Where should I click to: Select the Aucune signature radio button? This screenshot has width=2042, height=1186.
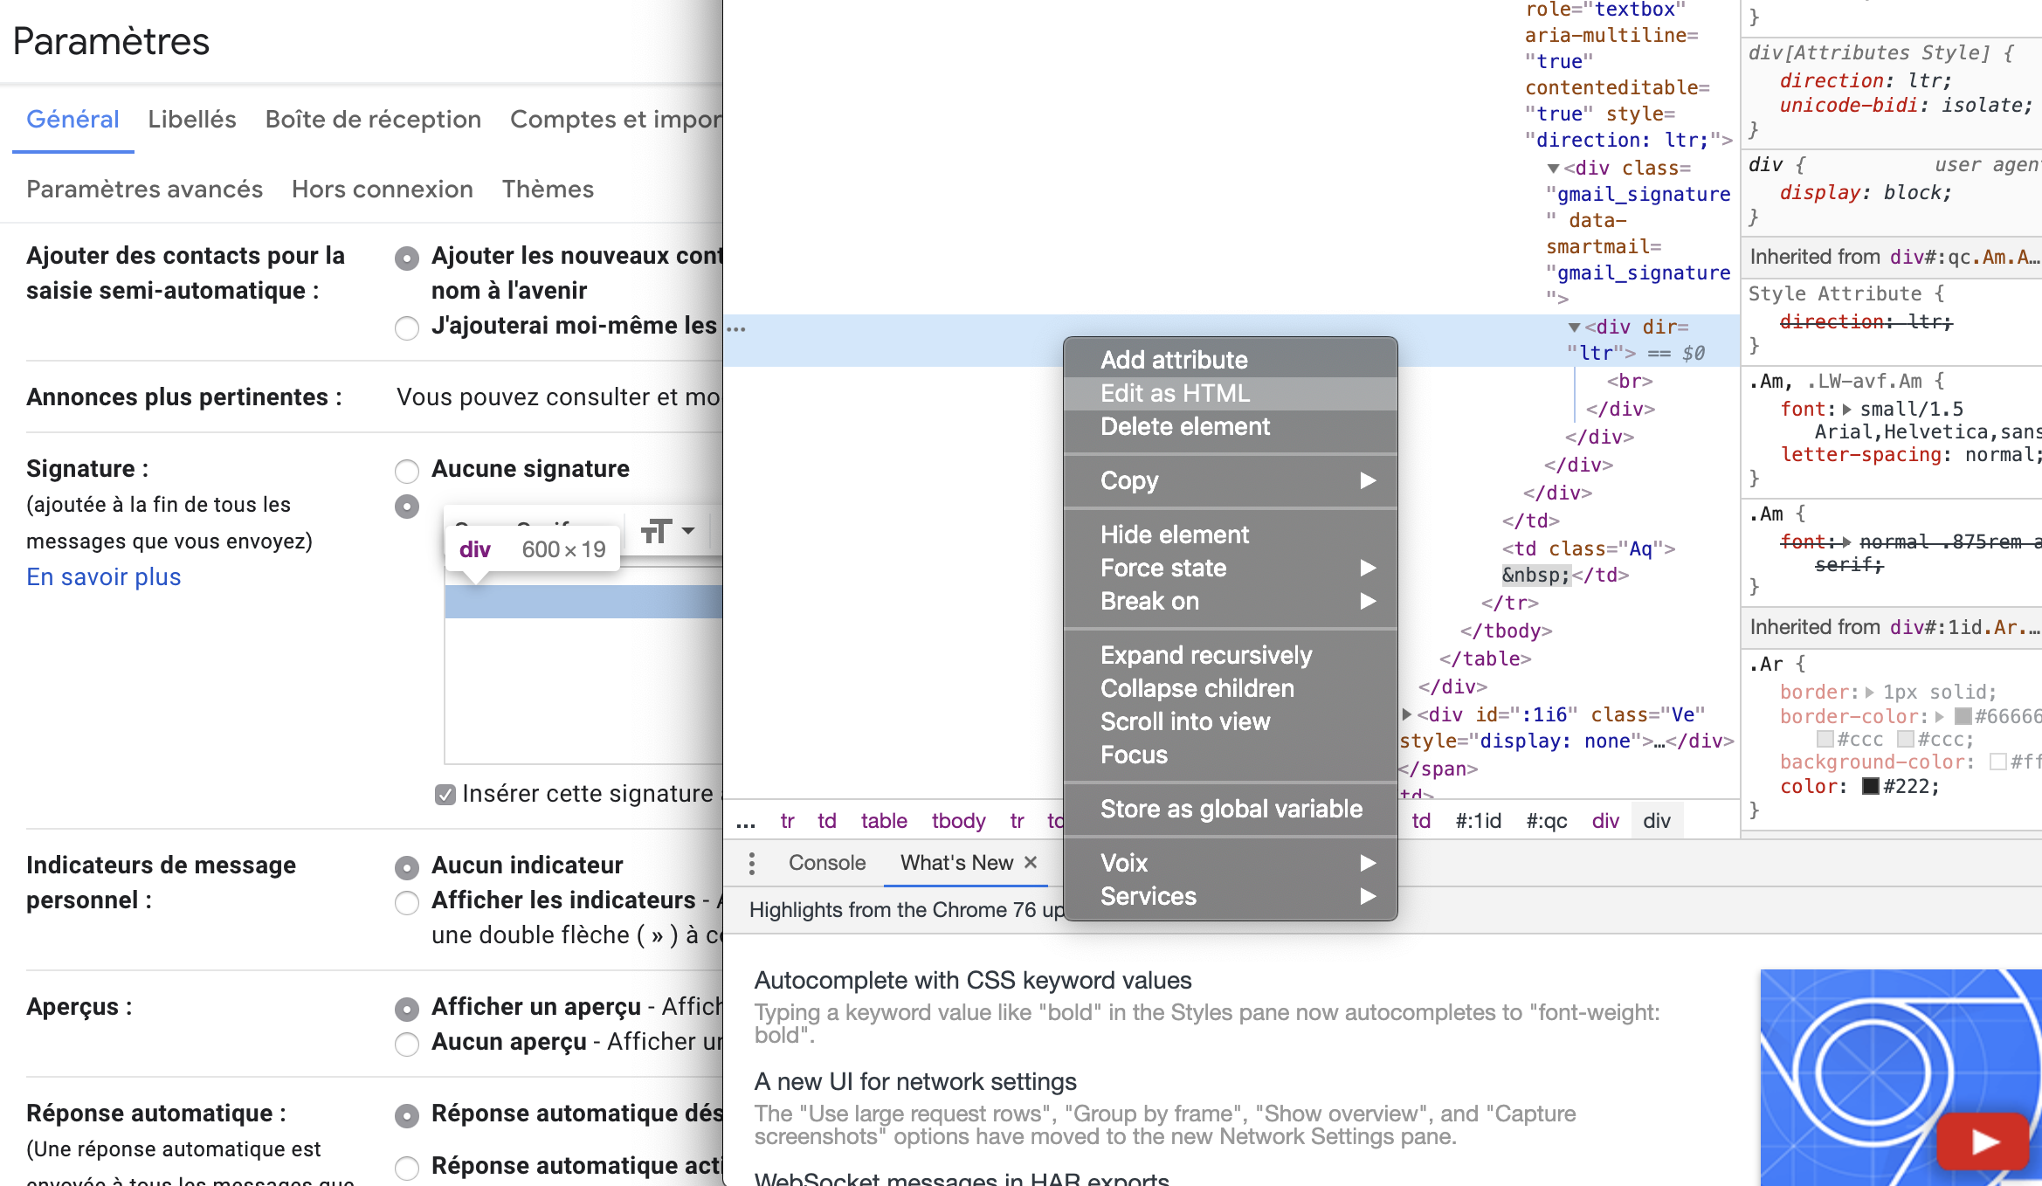[407, 472]
